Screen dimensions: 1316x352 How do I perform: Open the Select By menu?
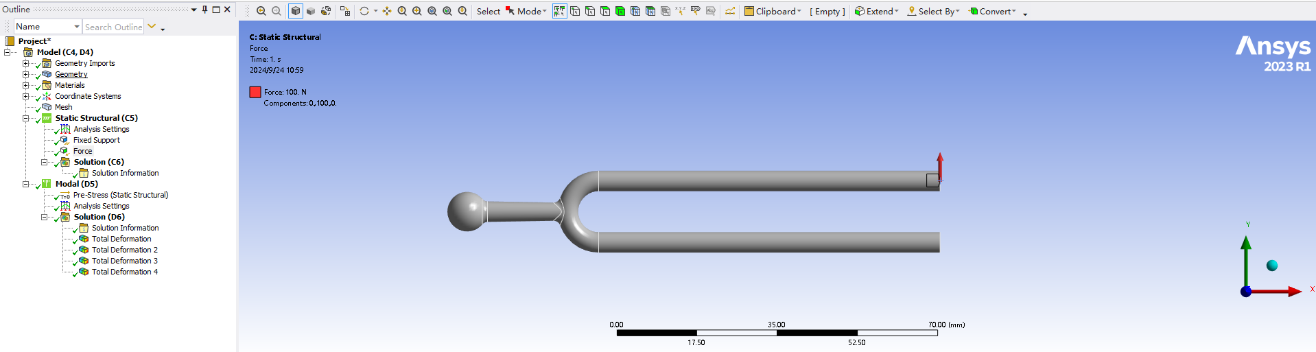tap(933, 11)
